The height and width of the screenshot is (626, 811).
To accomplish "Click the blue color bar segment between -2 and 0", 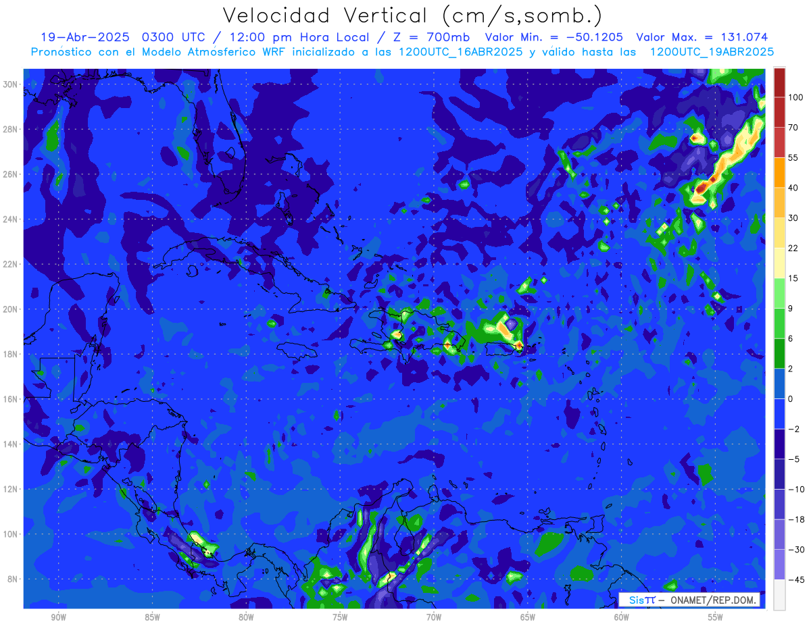I will pos(779,413).
